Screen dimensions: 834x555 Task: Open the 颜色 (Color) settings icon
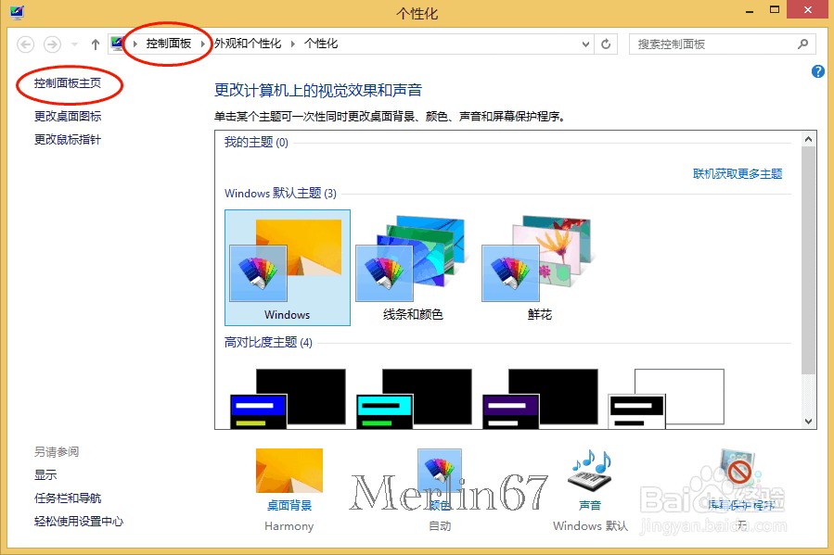pos(439,473)
